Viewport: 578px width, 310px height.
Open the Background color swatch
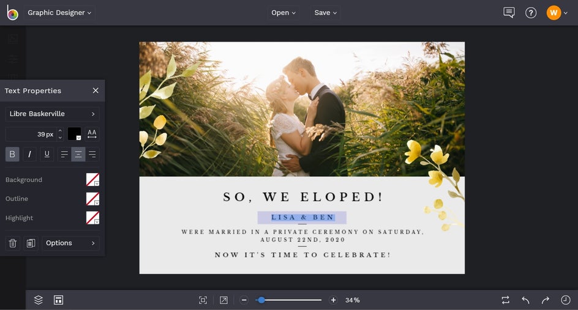92,180
